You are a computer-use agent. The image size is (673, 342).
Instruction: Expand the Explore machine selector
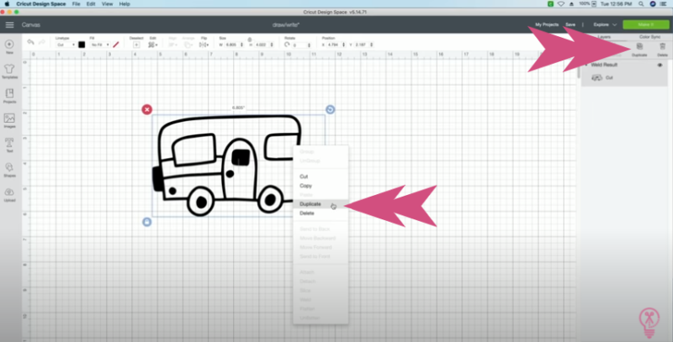(x=606, y=25)
